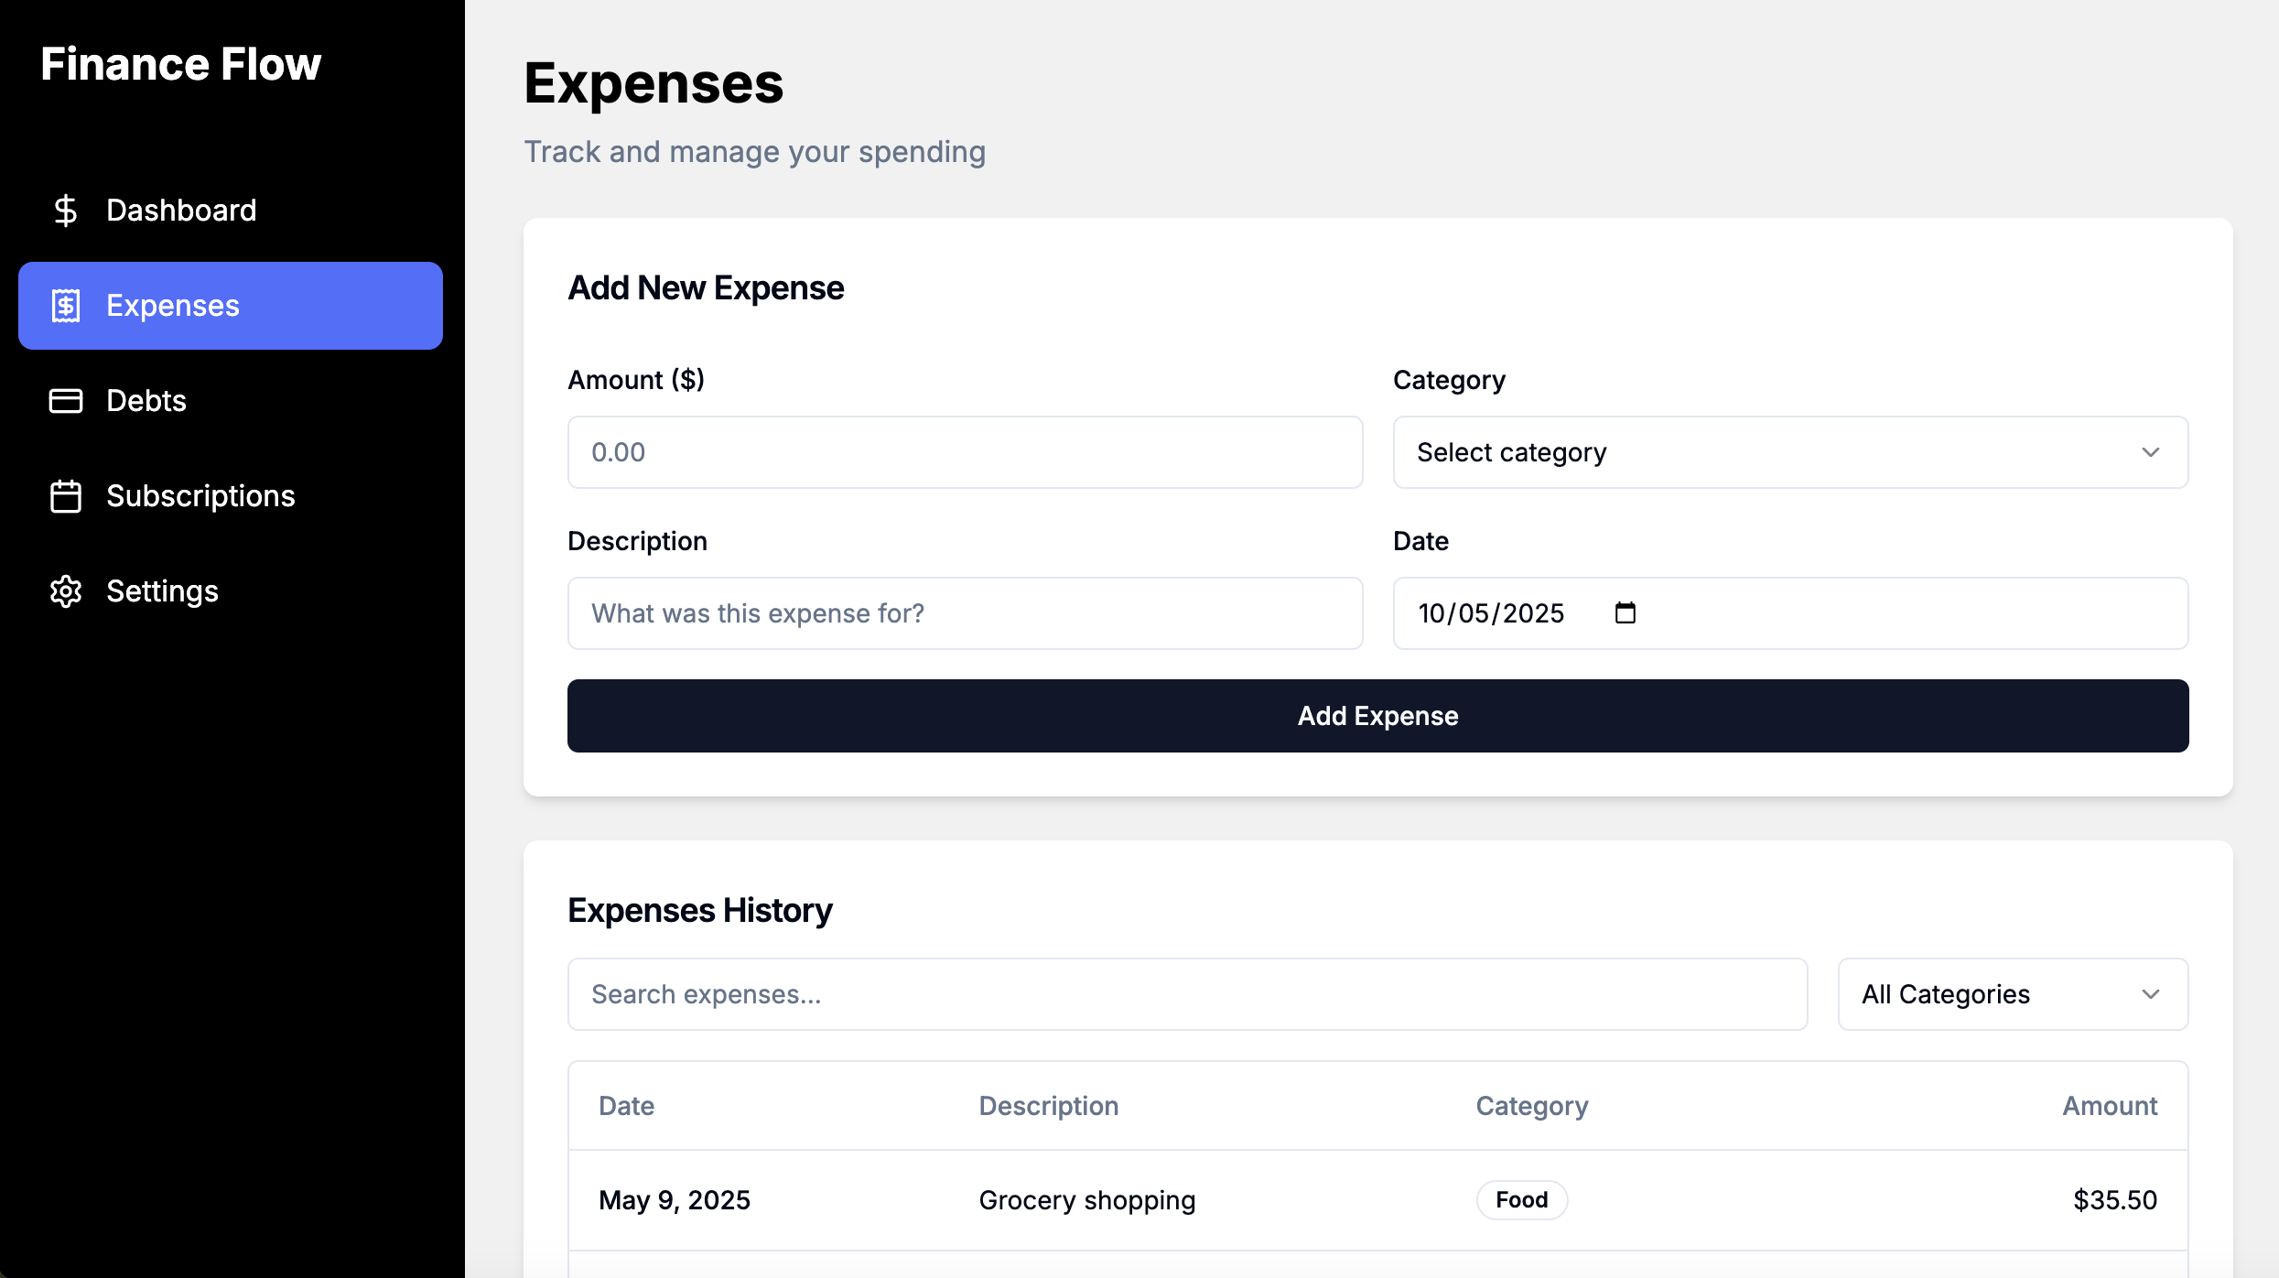
Task: Click the Search expenses box
Action: click(x=1187, y=994)
